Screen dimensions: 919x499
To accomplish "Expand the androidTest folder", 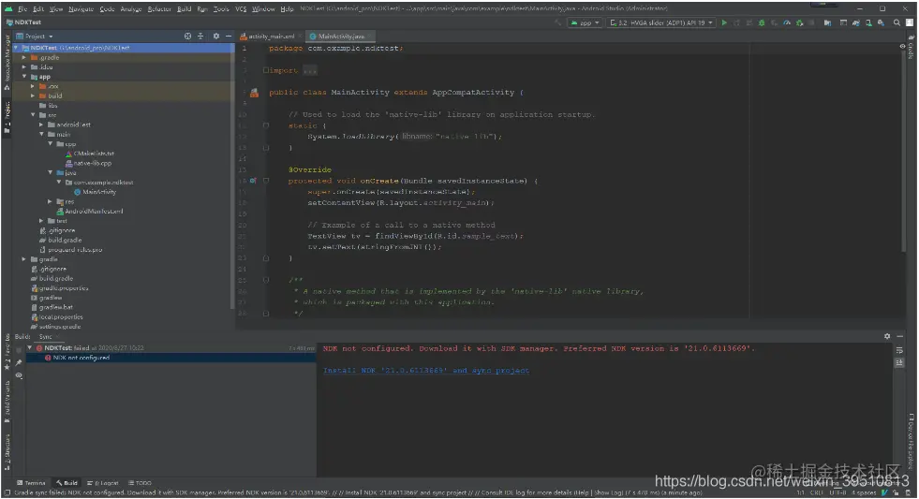I will click(x=41, y=125).
